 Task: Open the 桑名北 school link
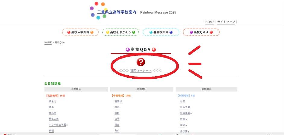52,102
